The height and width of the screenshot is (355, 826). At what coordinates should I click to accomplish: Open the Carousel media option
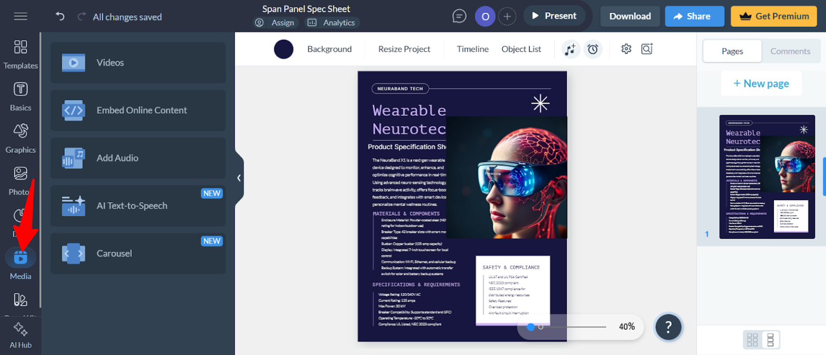coord(138,253)
